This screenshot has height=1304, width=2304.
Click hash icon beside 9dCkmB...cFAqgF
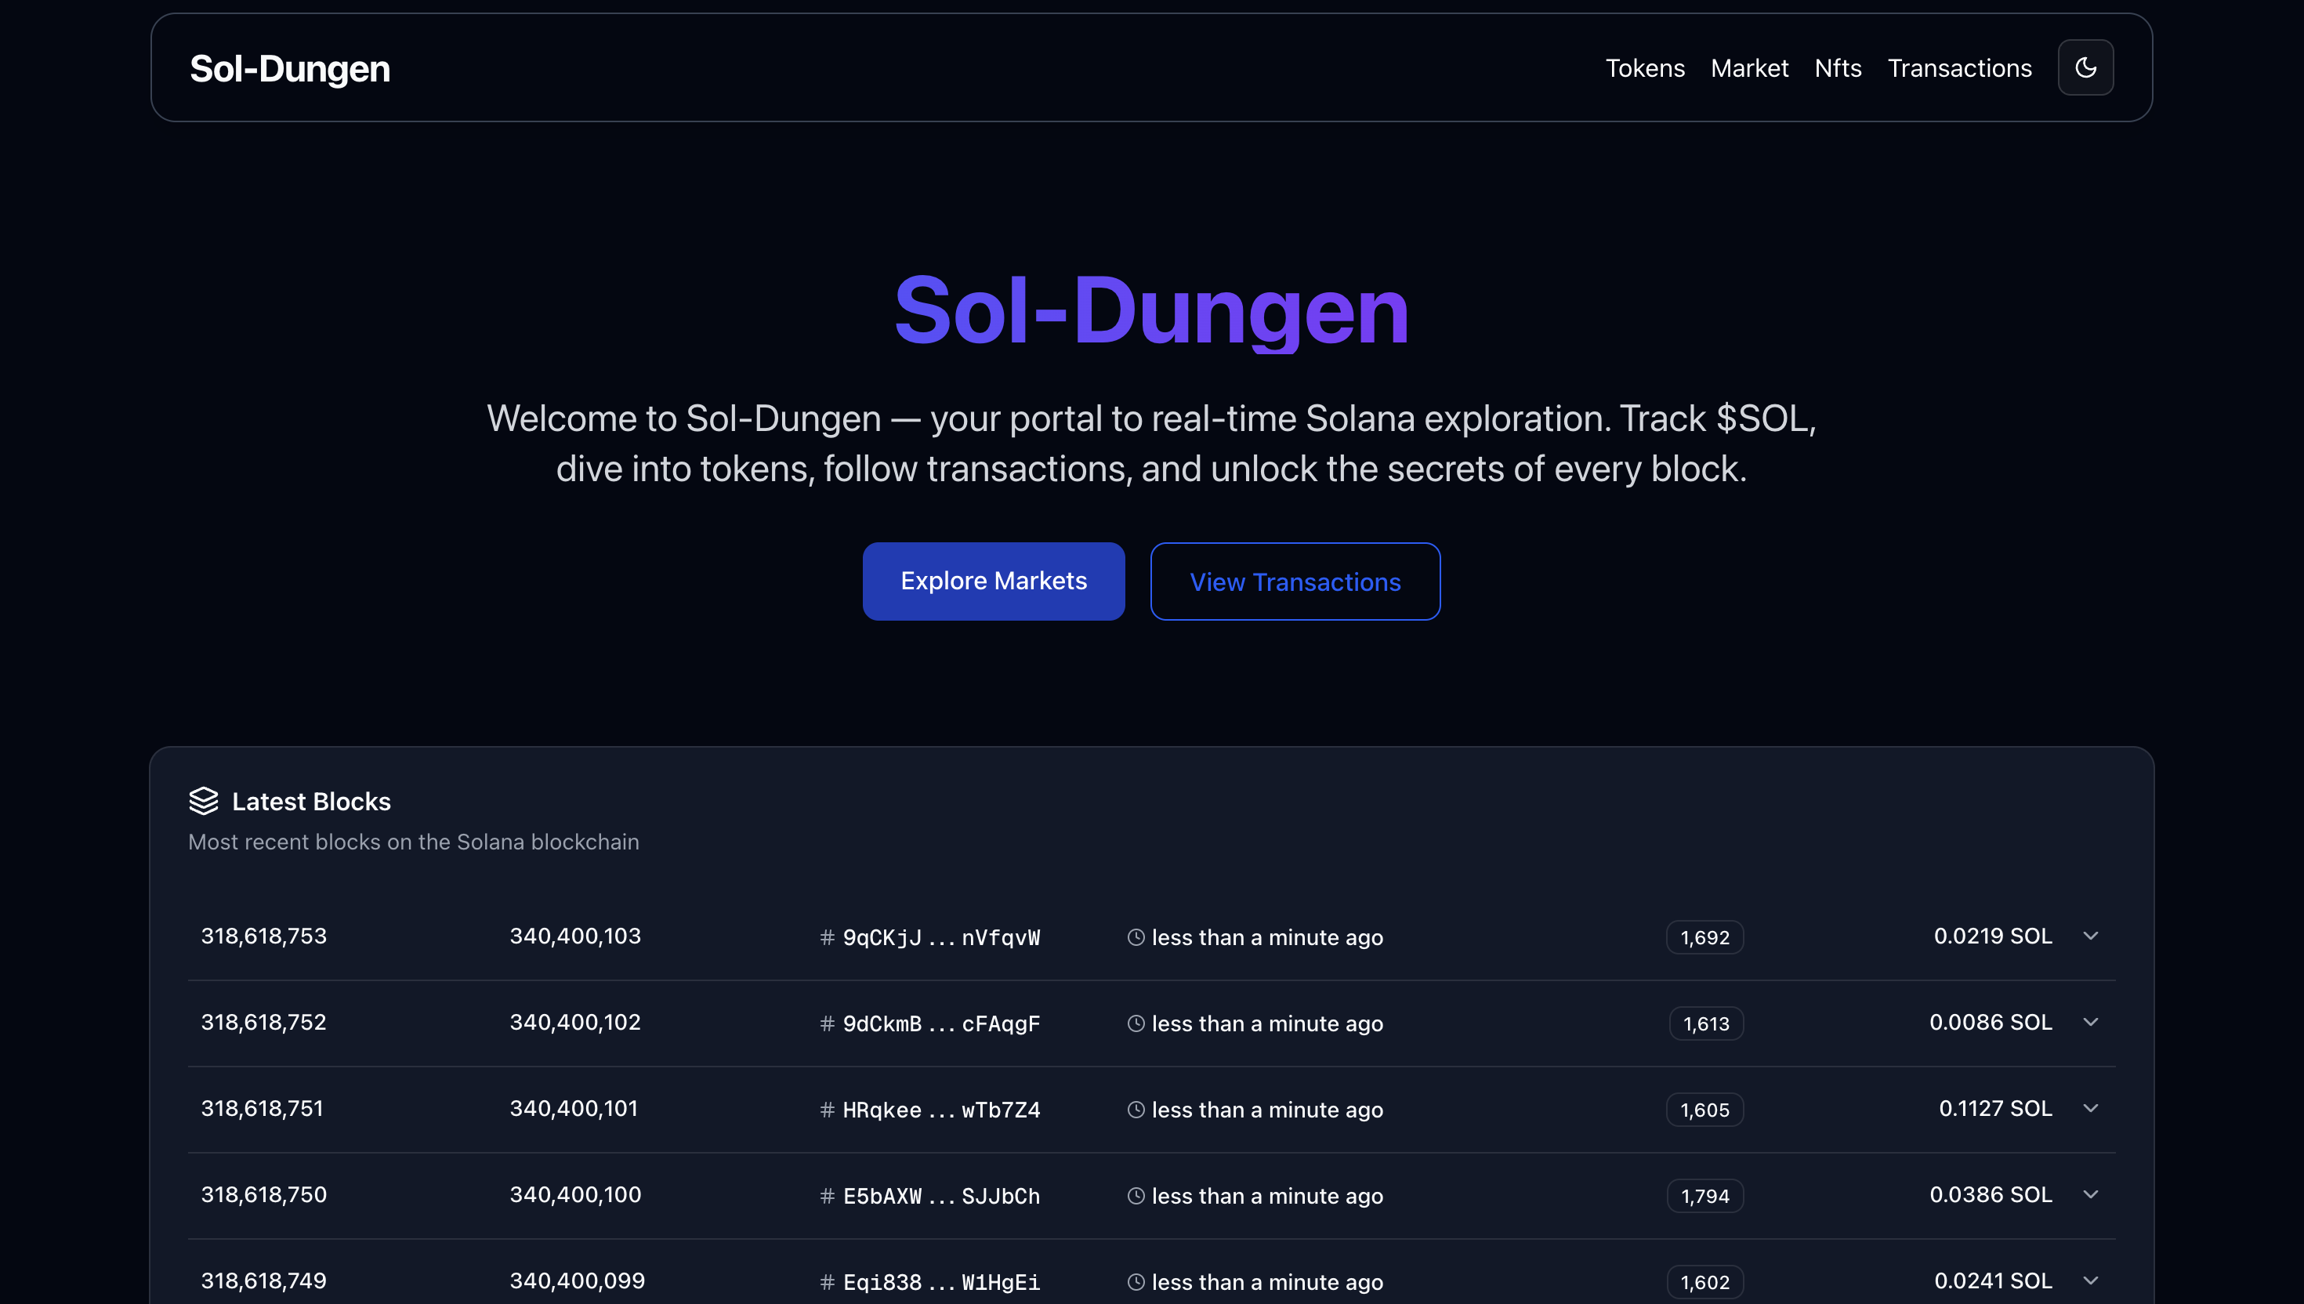coord(827,1023)
